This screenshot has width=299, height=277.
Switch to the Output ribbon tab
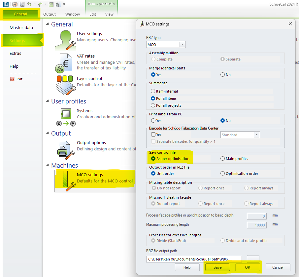pos(50,14)
